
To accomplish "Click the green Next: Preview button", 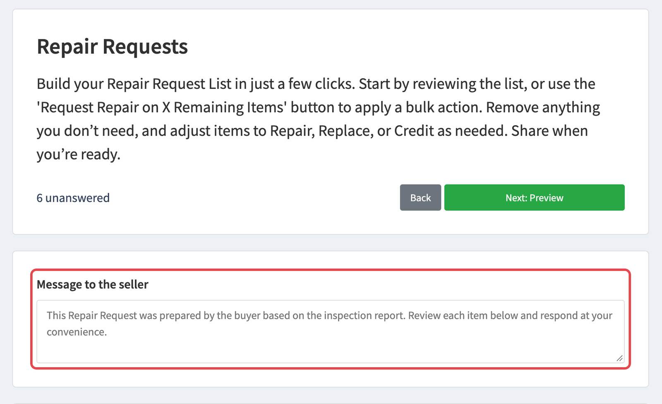I will tap(534, 197).
